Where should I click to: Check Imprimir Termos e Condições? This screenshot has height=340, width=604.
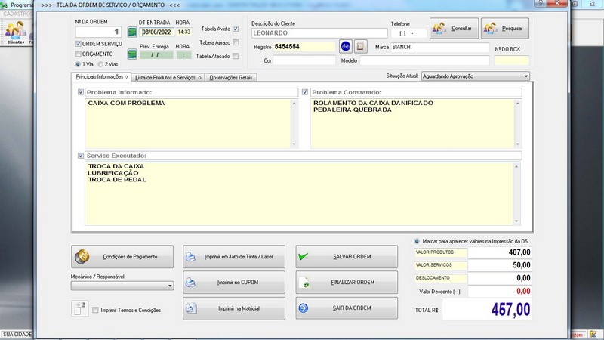pos(95,310)
